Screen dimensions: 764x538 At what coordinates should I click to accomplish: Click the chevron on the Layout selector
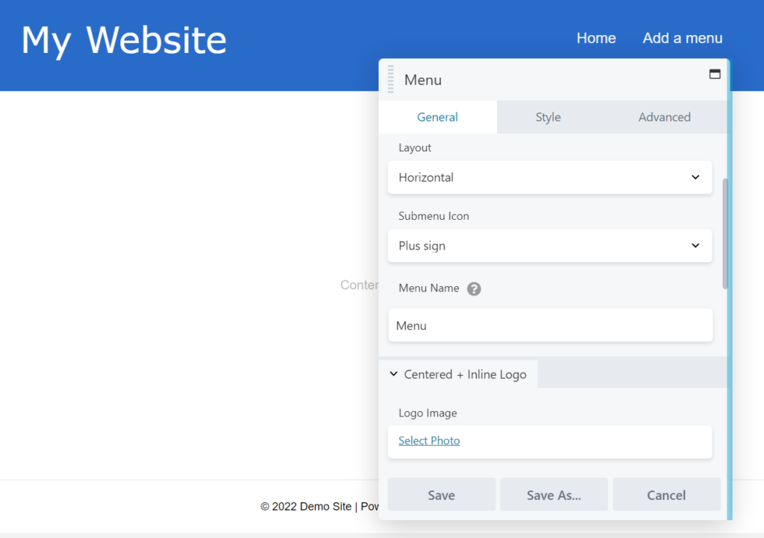695,177
